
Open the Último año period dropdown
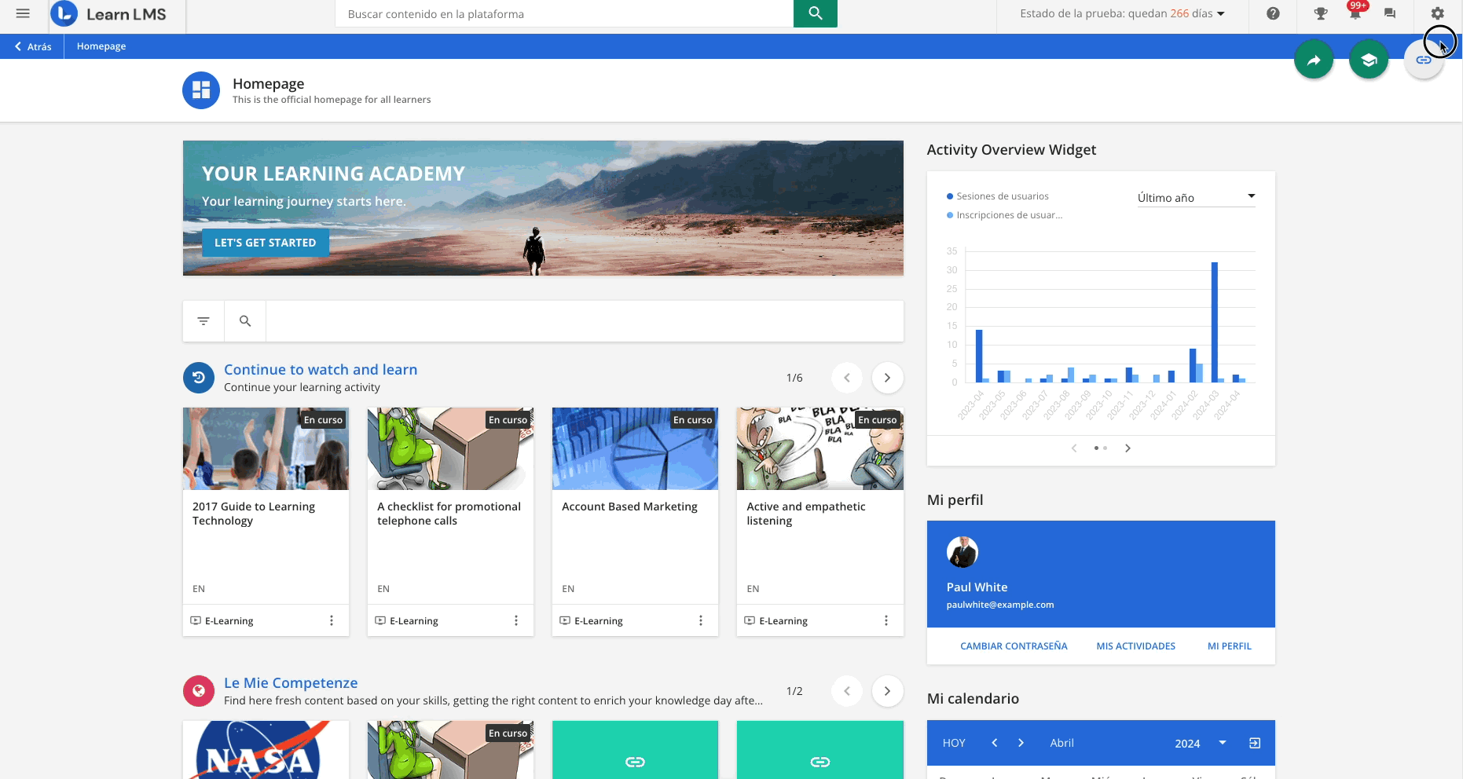[1196, 198]
